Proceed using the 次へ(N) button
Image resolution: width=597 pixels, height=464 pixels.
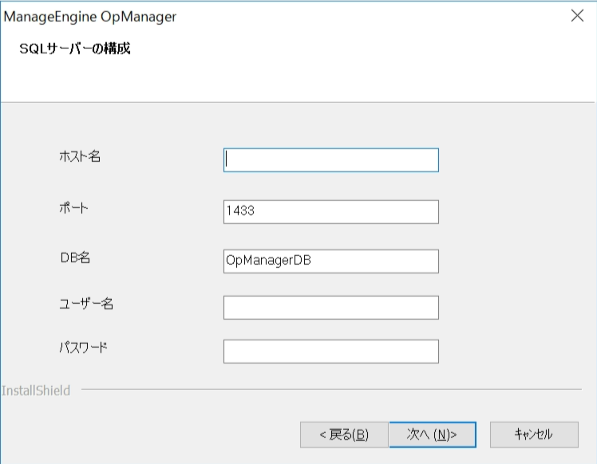click(433, 435)
